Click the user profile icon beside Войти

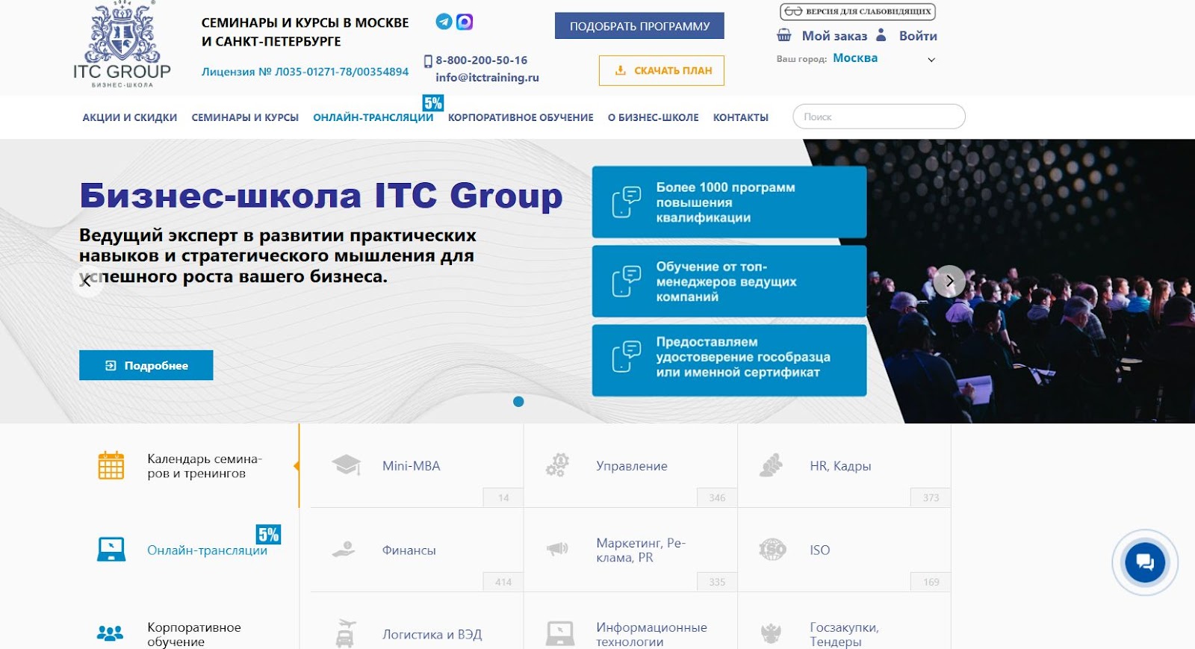(881, 34)
